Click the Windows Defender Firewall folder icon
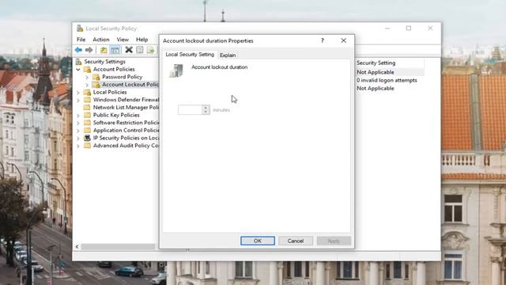 [87, 100]
